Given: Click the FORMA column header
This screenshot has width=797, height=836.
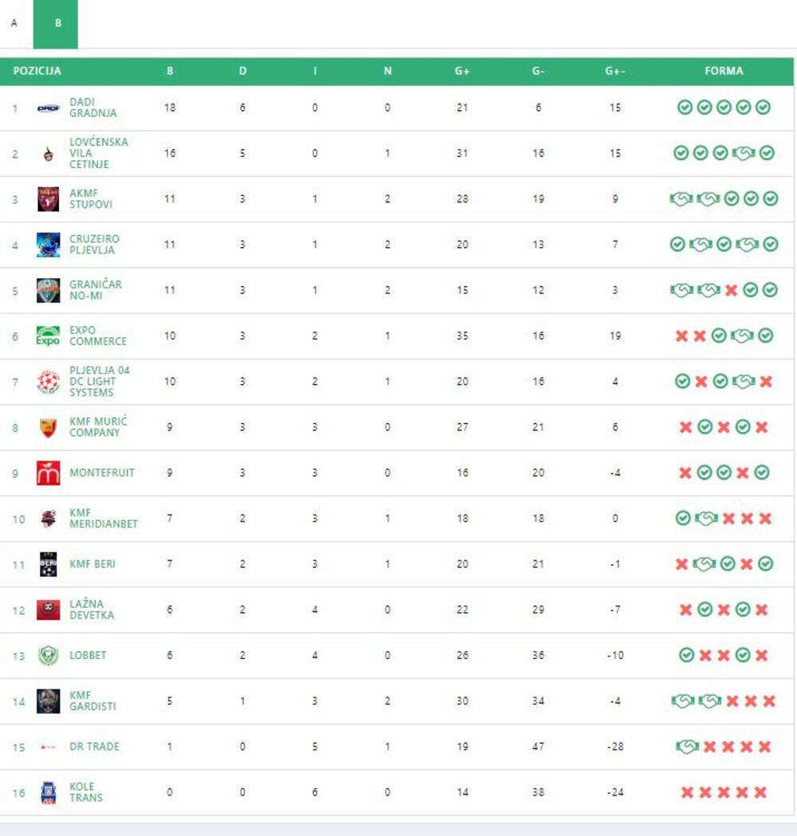Looking at the screenshot, I should click(x=724, y=71).
